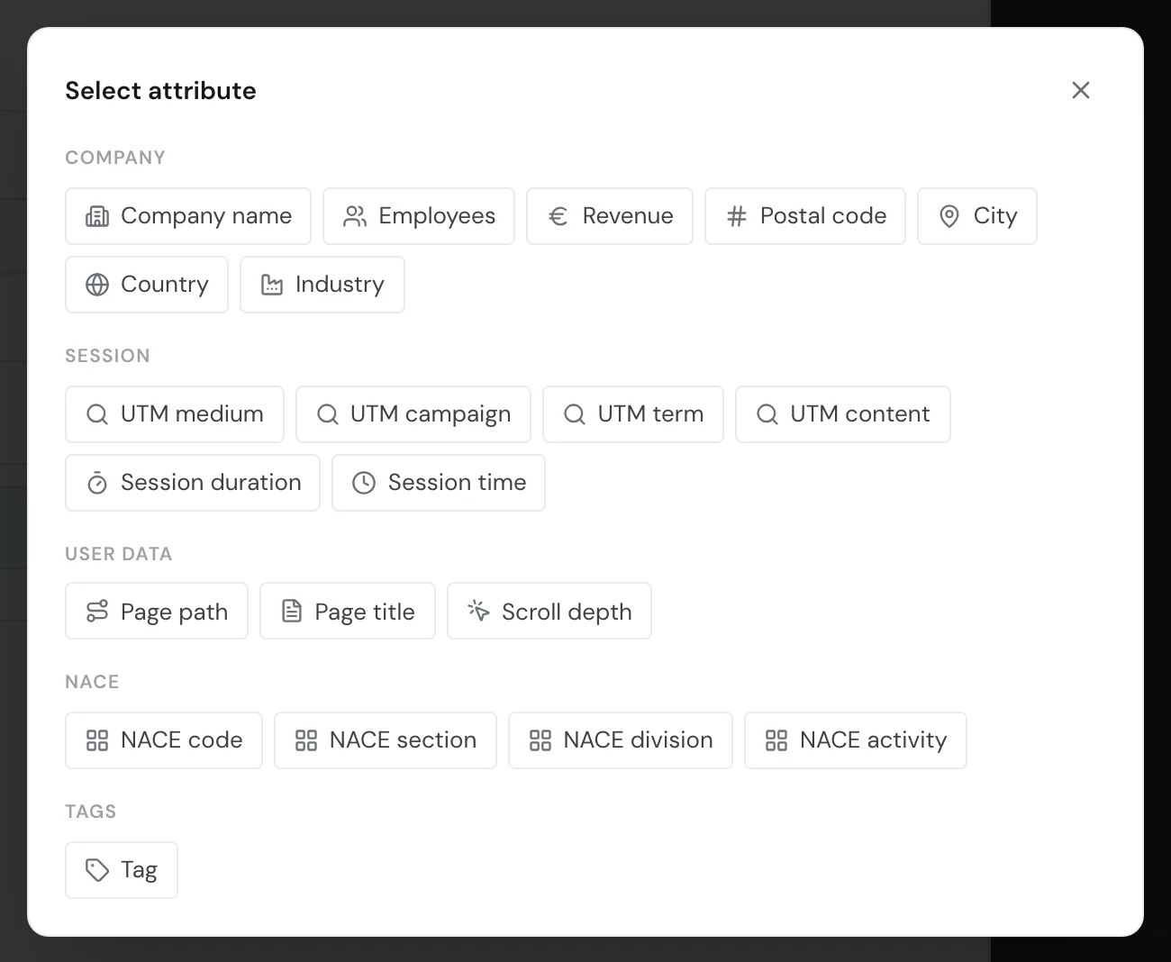Click the COMPANY section heading

pyautogui.click(x=115, y=158)
